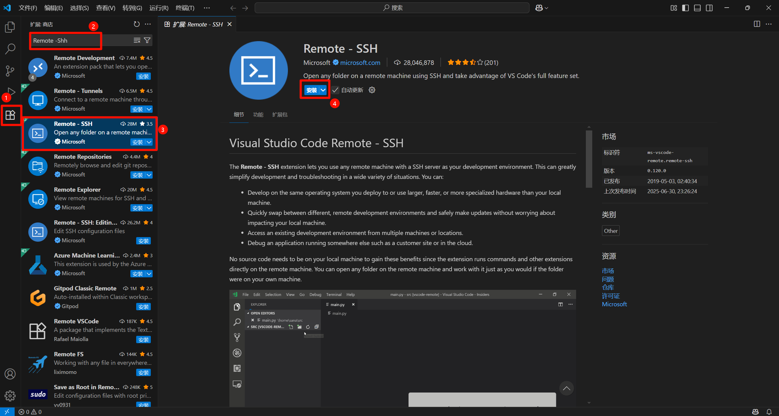Image resolution: width=779 pixels, height=416 pixels.
Task: Open the Terminal menu
Action: point(185,8)
